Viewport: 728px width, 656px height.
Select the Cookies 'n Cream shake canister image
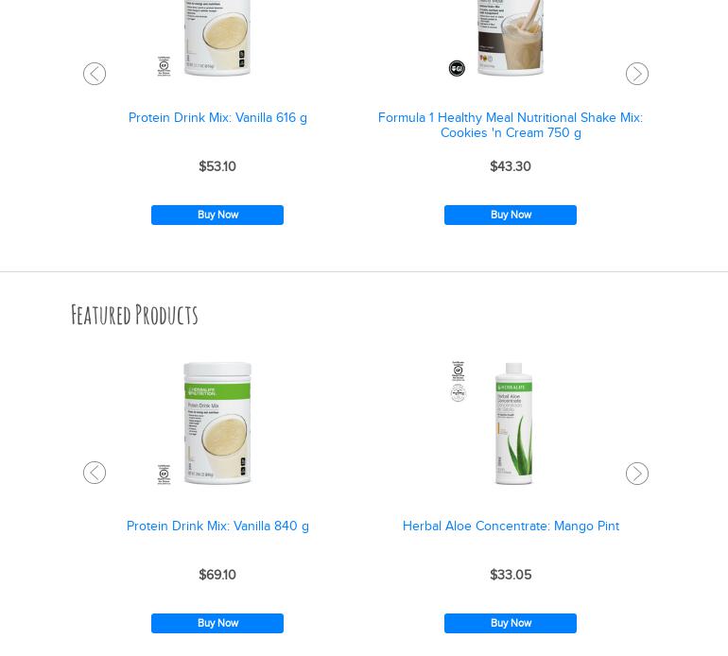click(511, 37)
